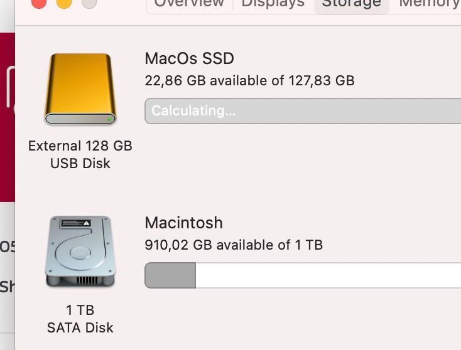Click the green activity light on external drive
Screen dimensions: 461x350
click(x=110, y=119)
